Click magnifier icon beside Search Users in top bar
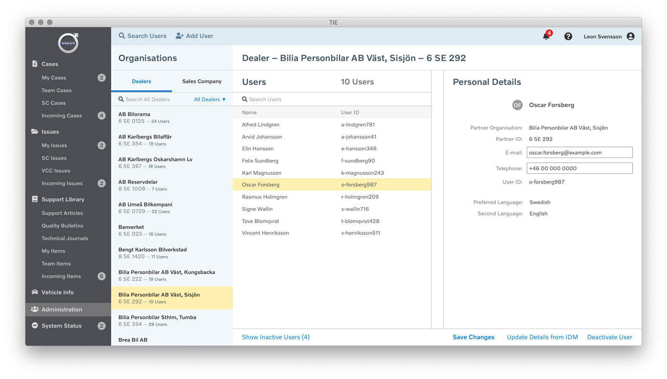 tap(122, 36)
